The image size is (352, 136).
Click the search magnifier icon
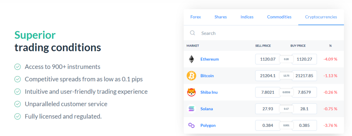click(x=192, y=33)
